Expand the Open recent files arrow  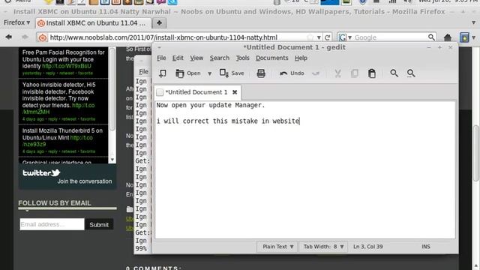coord(210,73)
